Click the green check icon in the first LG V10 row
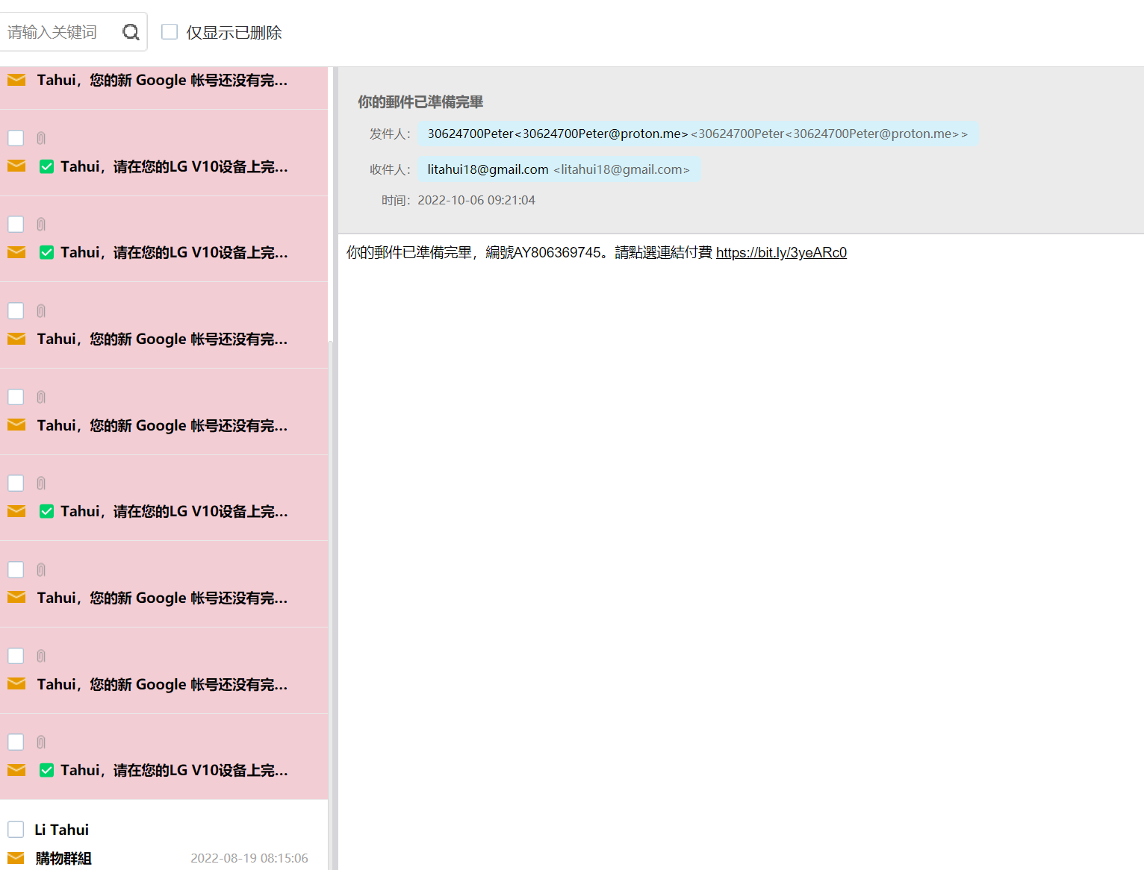 [x=46, y=166]
